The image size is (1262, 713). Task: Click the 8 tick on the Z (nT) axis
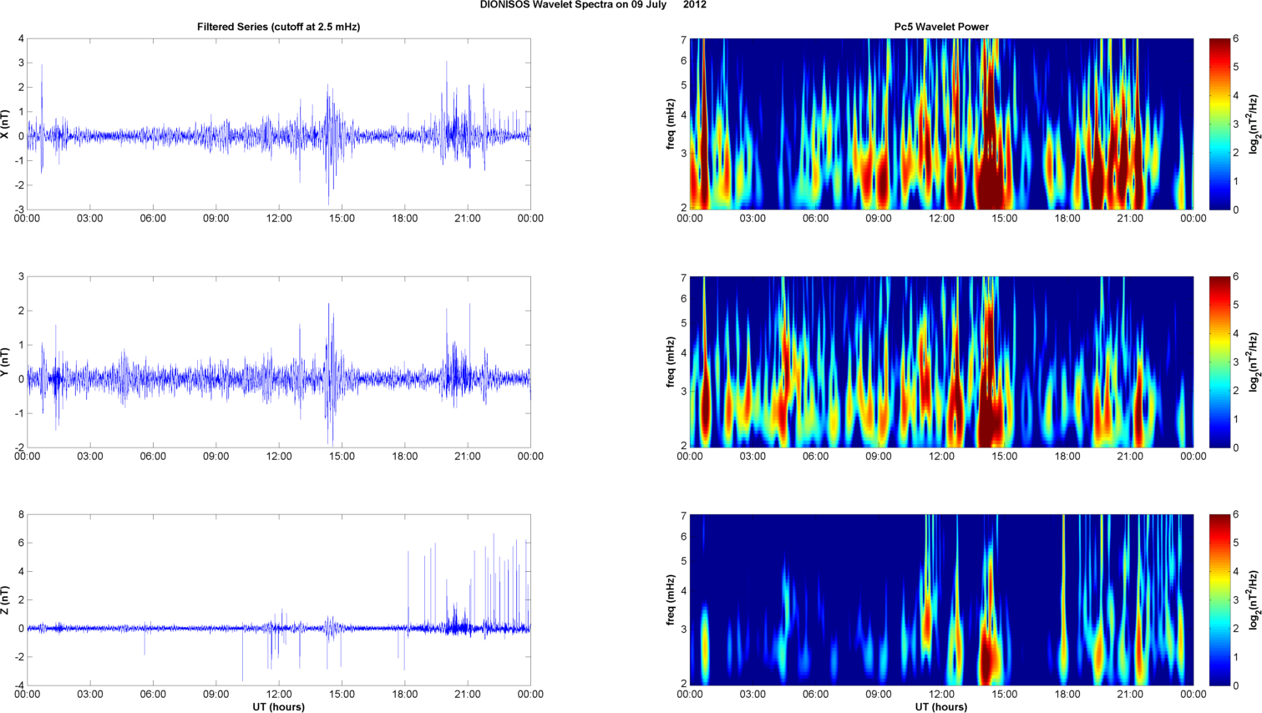(21, 515)
